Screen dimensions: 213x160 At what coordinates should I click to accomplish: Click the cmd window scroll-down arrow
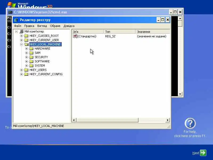180,94
